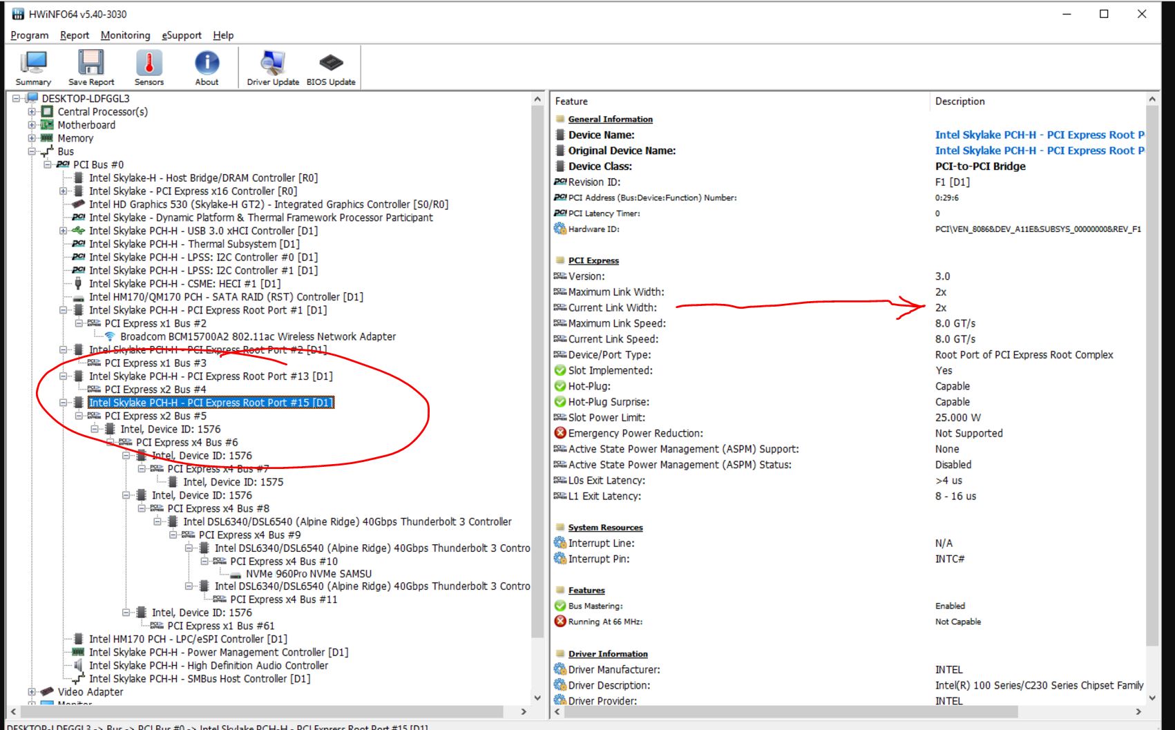
Task: Click the gear icon beside Driver Manufacturer
Action: [x=560, y=669]
